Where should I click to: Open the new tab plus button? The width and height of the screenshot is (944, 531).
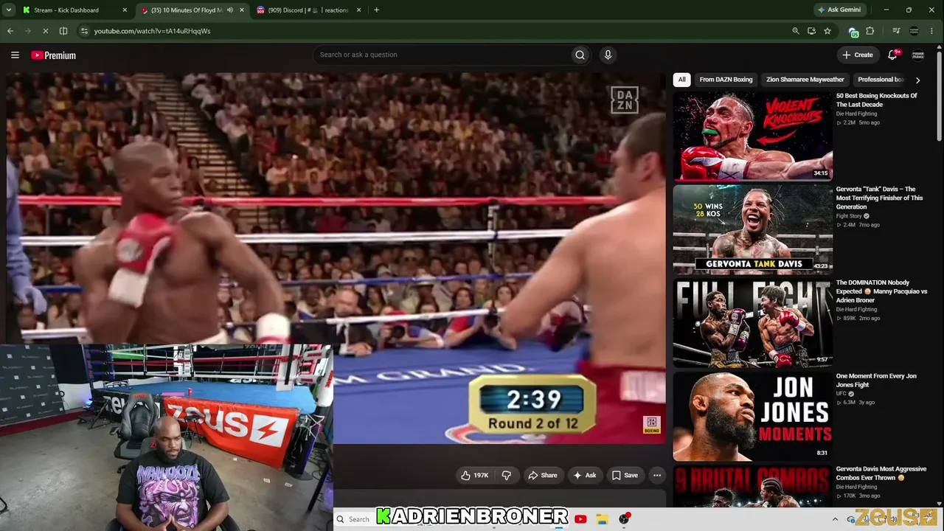point(376,10)
